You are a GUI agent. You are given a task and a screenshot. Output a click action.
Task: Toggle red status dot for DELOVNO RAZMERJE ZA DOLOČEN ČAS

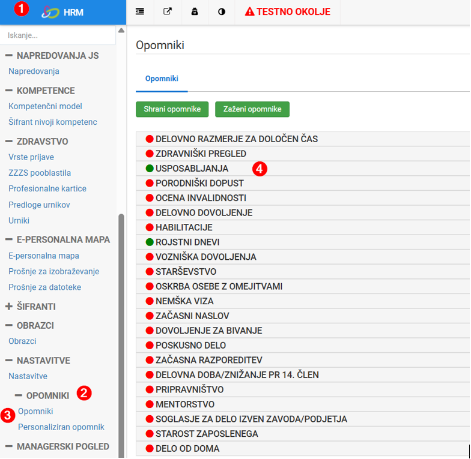point(149,139)
